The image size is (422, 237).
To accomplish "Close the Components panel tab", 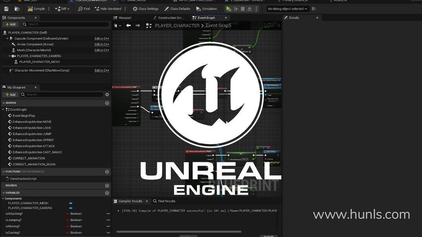I will (x=36, y=18).
